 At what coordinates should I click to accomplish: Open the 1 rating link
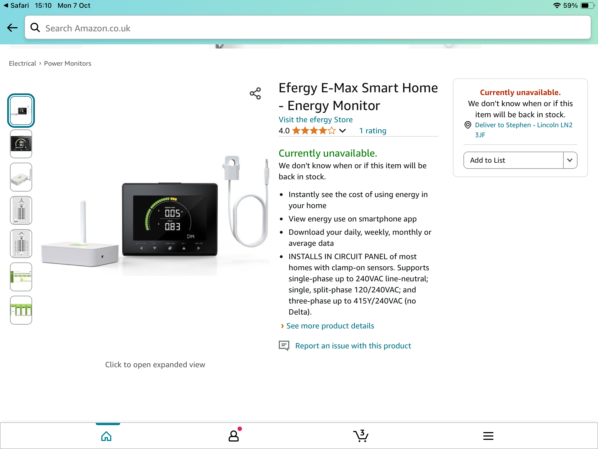373,131
